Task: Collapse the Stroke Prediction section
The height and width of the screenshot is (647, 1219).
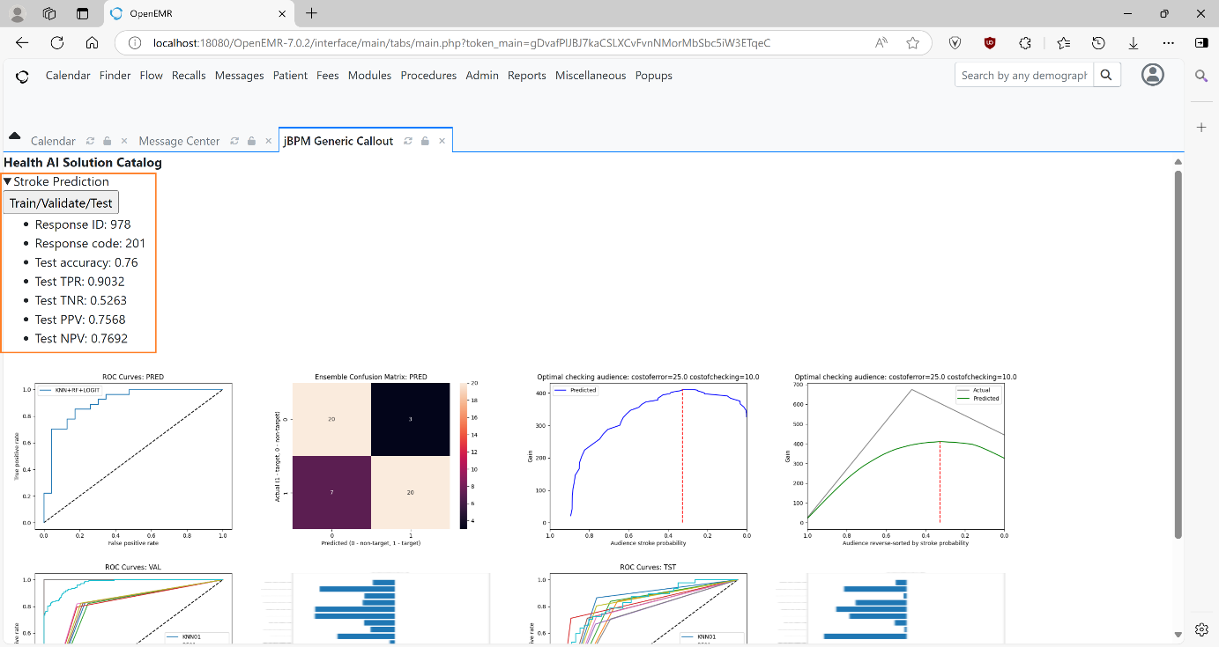Action: coord(8,181)
